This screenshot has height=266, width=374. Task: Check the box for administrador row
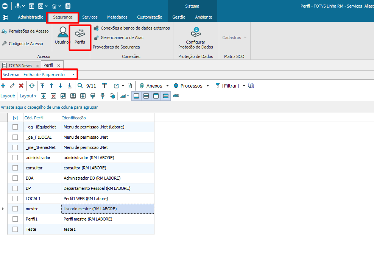pos(15,158)
